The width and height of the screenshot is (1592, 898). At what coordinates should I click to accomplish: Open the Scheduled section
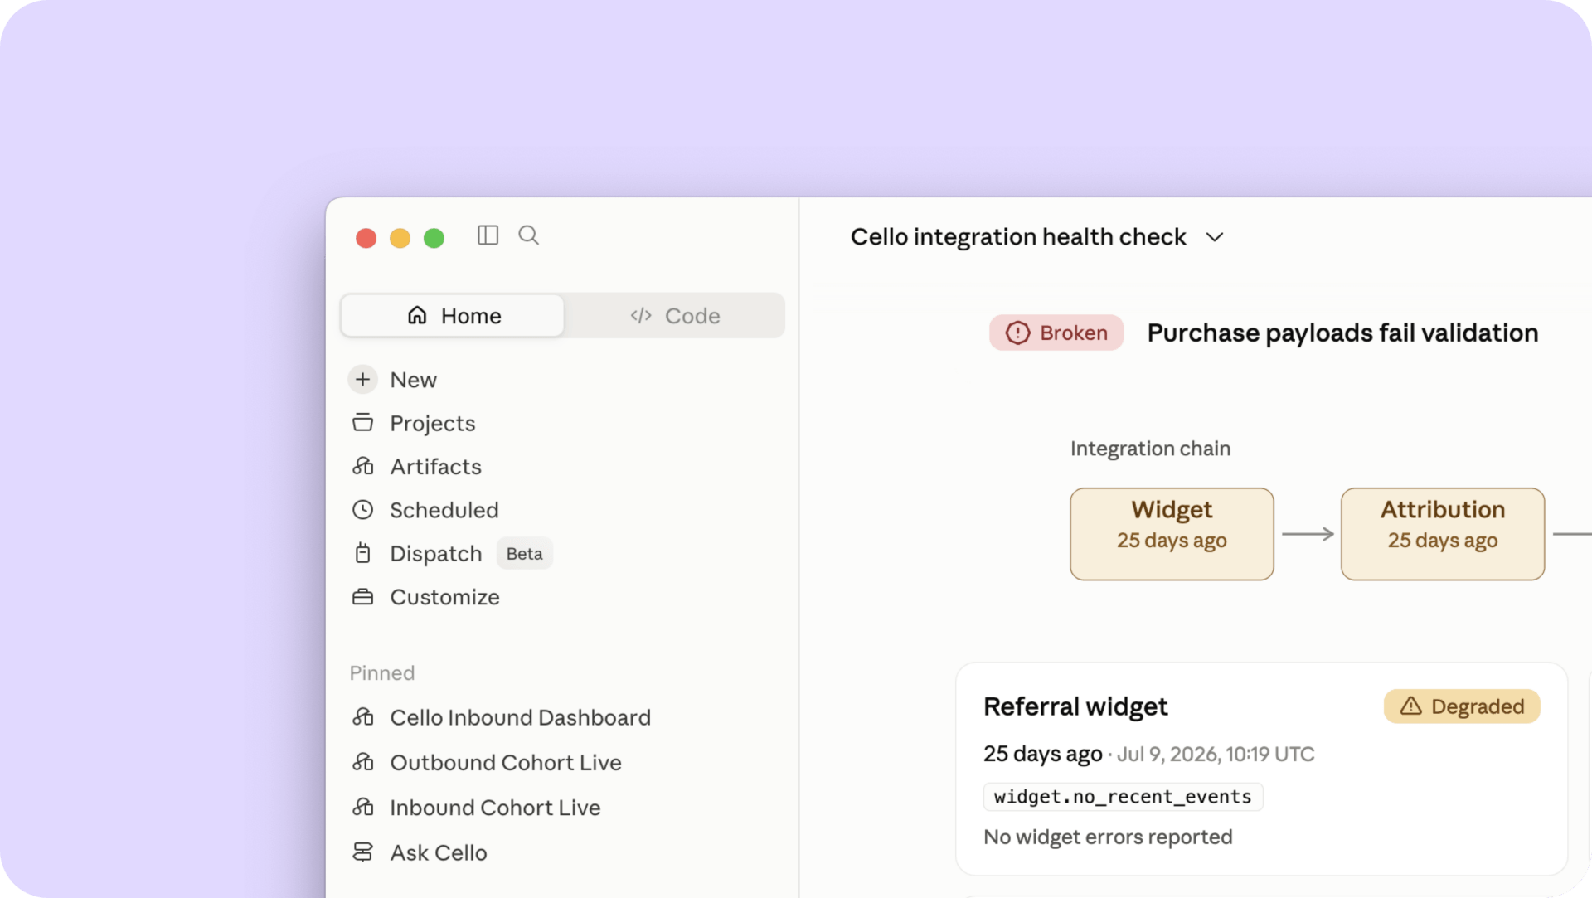pos(444,510)
